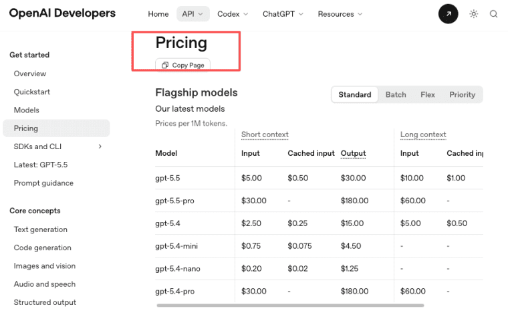This screenshot has width=508, height=311.
Task: Click the OpenAI Developers logo
Action: pos(62,13)
